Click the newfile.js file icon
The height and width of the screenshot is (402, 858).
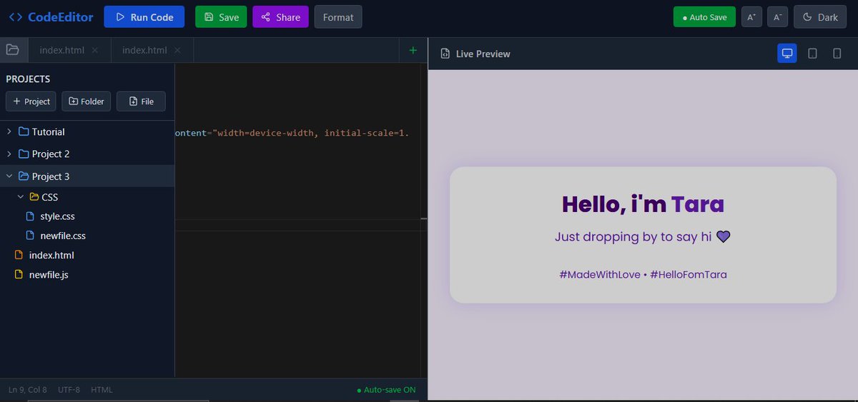tap(19, 274)
